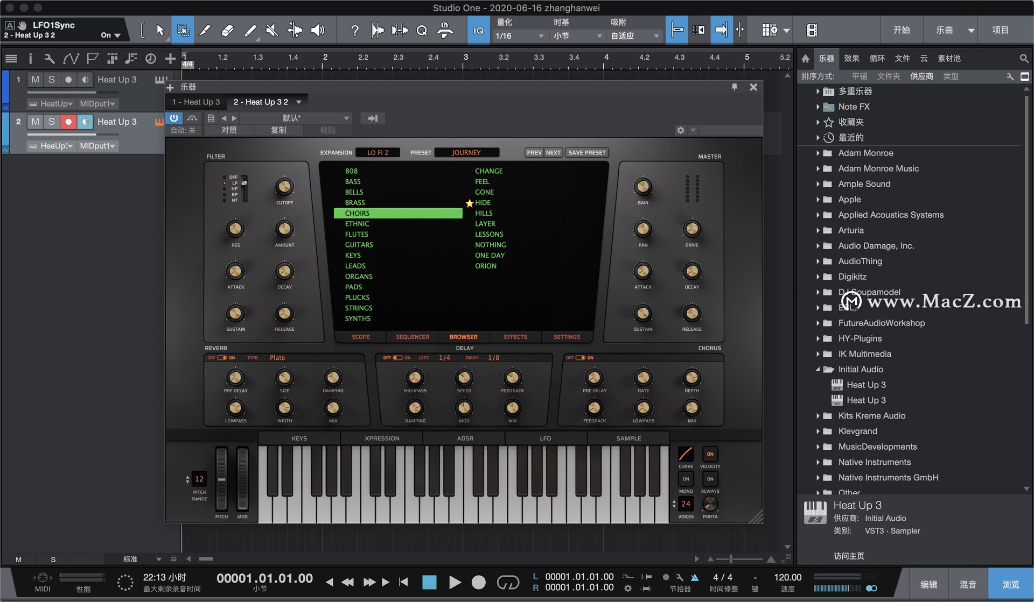Screen dimensions: 1034x602
Task: Search the browser with magnifier icon
Action: point(1024,58)
